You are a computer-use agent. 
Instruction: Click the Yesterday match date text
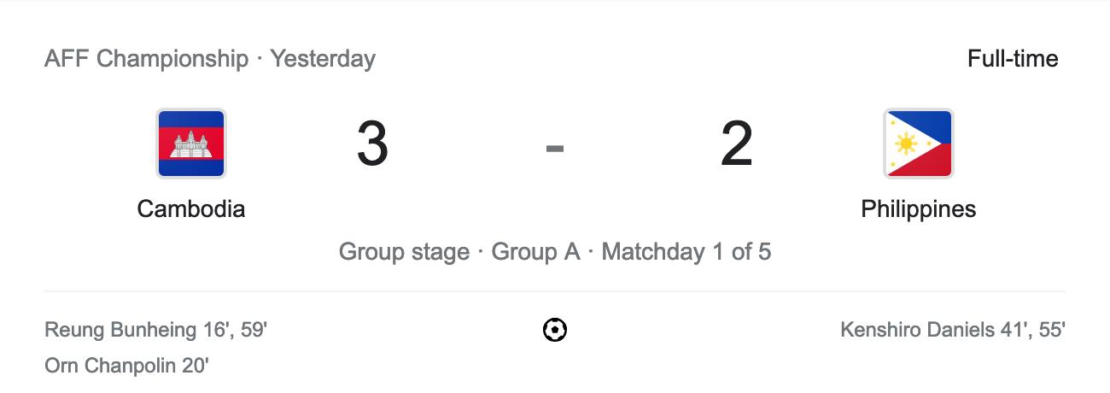(323, 59)
